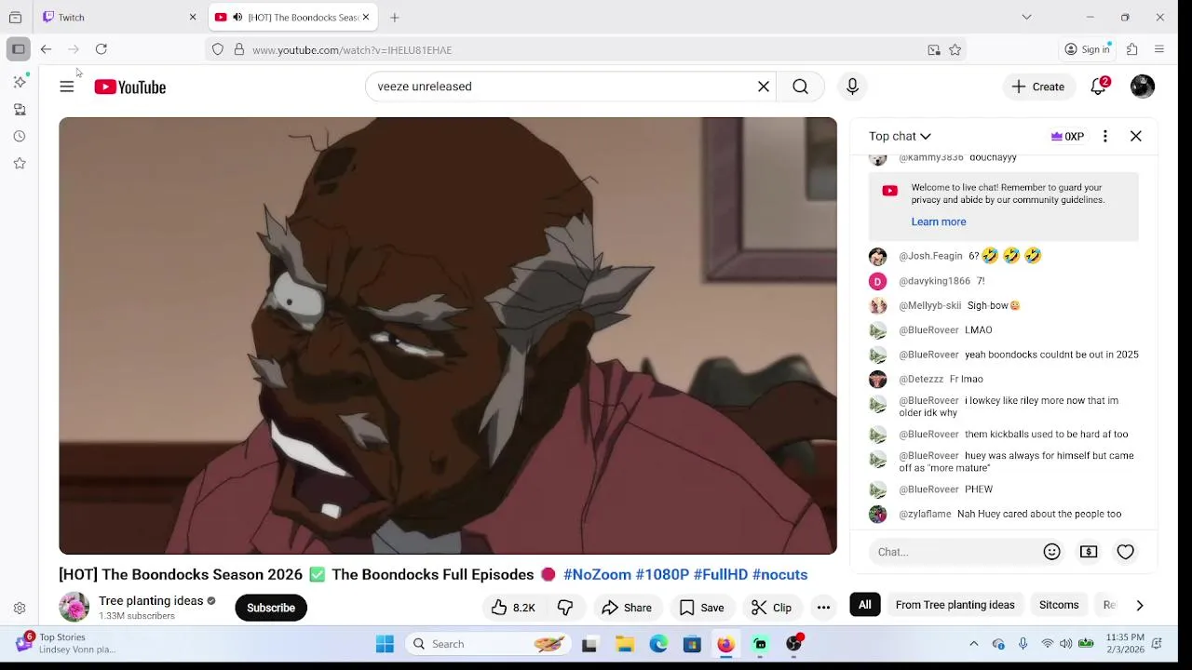This screenshot has width=1192, height=670.
Task: Open @Josh.Feagin chat author name
Action: (930, 256)
